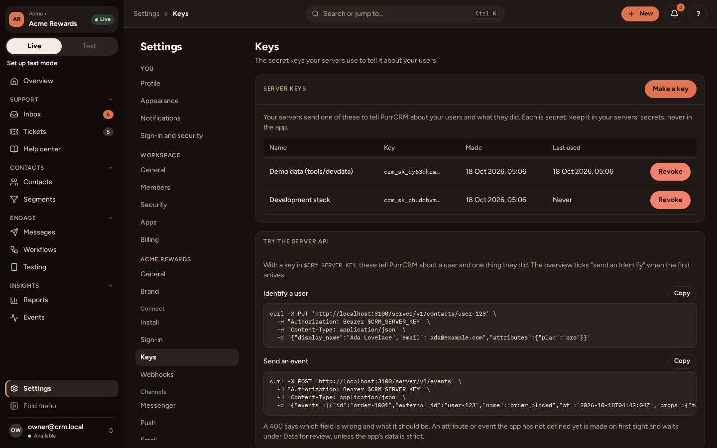Click the Fold menu panel icon
The width and height of the screenshot is (717, 448).
(14, 406)
